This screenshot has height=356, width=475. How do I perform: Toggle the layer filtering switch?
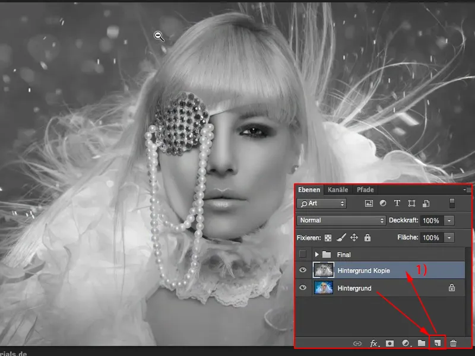[x=452, y=203]
